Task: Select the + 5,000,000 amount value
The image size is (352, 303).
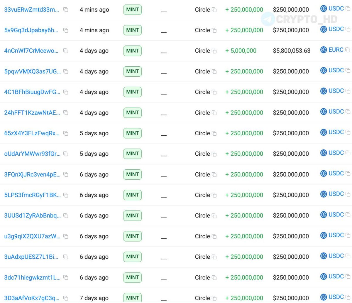Action: pos(241,51)
